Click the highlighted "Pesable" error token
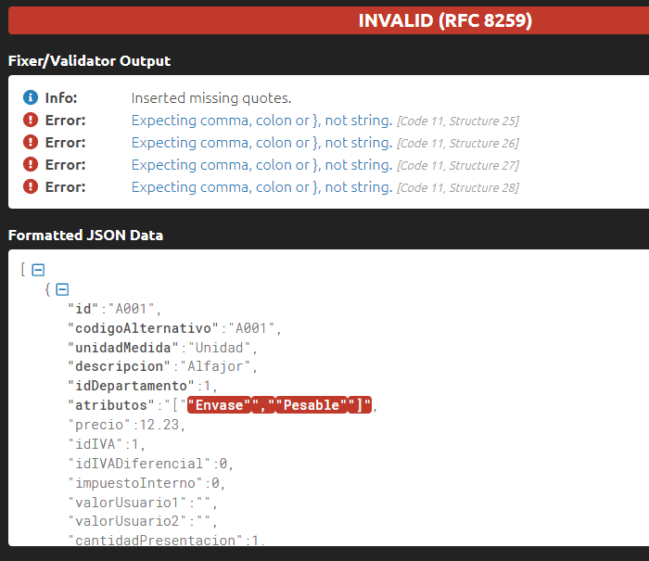 click(x=311, y=405)
